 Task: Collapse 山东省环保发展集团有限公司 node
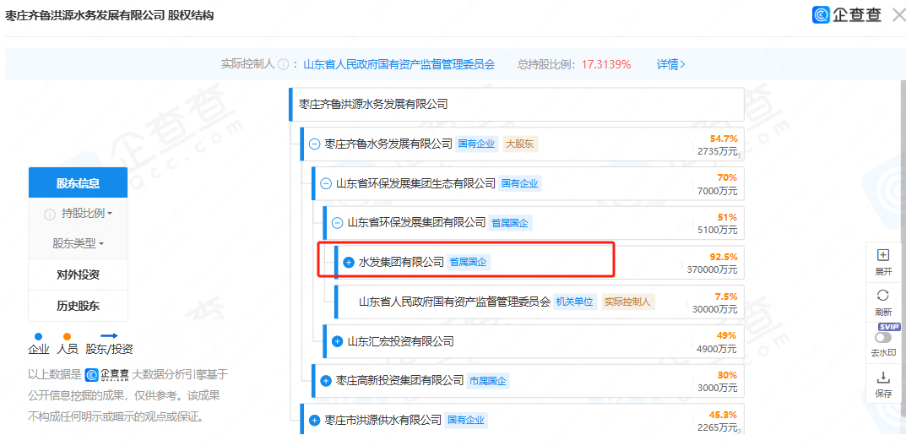coord(337,223)
